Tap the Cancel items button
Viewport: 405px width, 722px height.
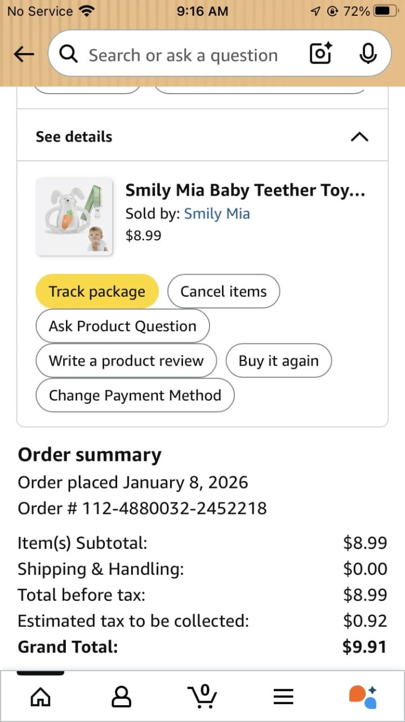223,291
